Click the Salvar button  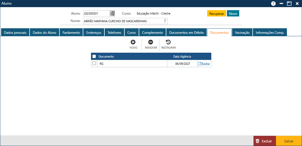tap(289, 141)
